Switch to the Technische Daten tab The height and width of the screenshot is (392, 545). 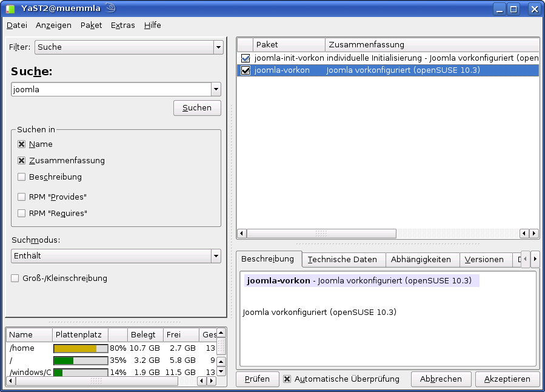[344, 260]
